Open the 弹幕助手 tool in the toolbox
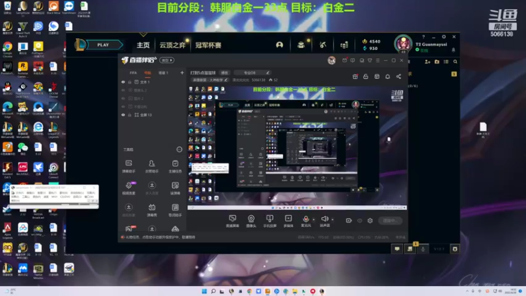The width and height of the screenshot is (526, 296). click(128, 166)
